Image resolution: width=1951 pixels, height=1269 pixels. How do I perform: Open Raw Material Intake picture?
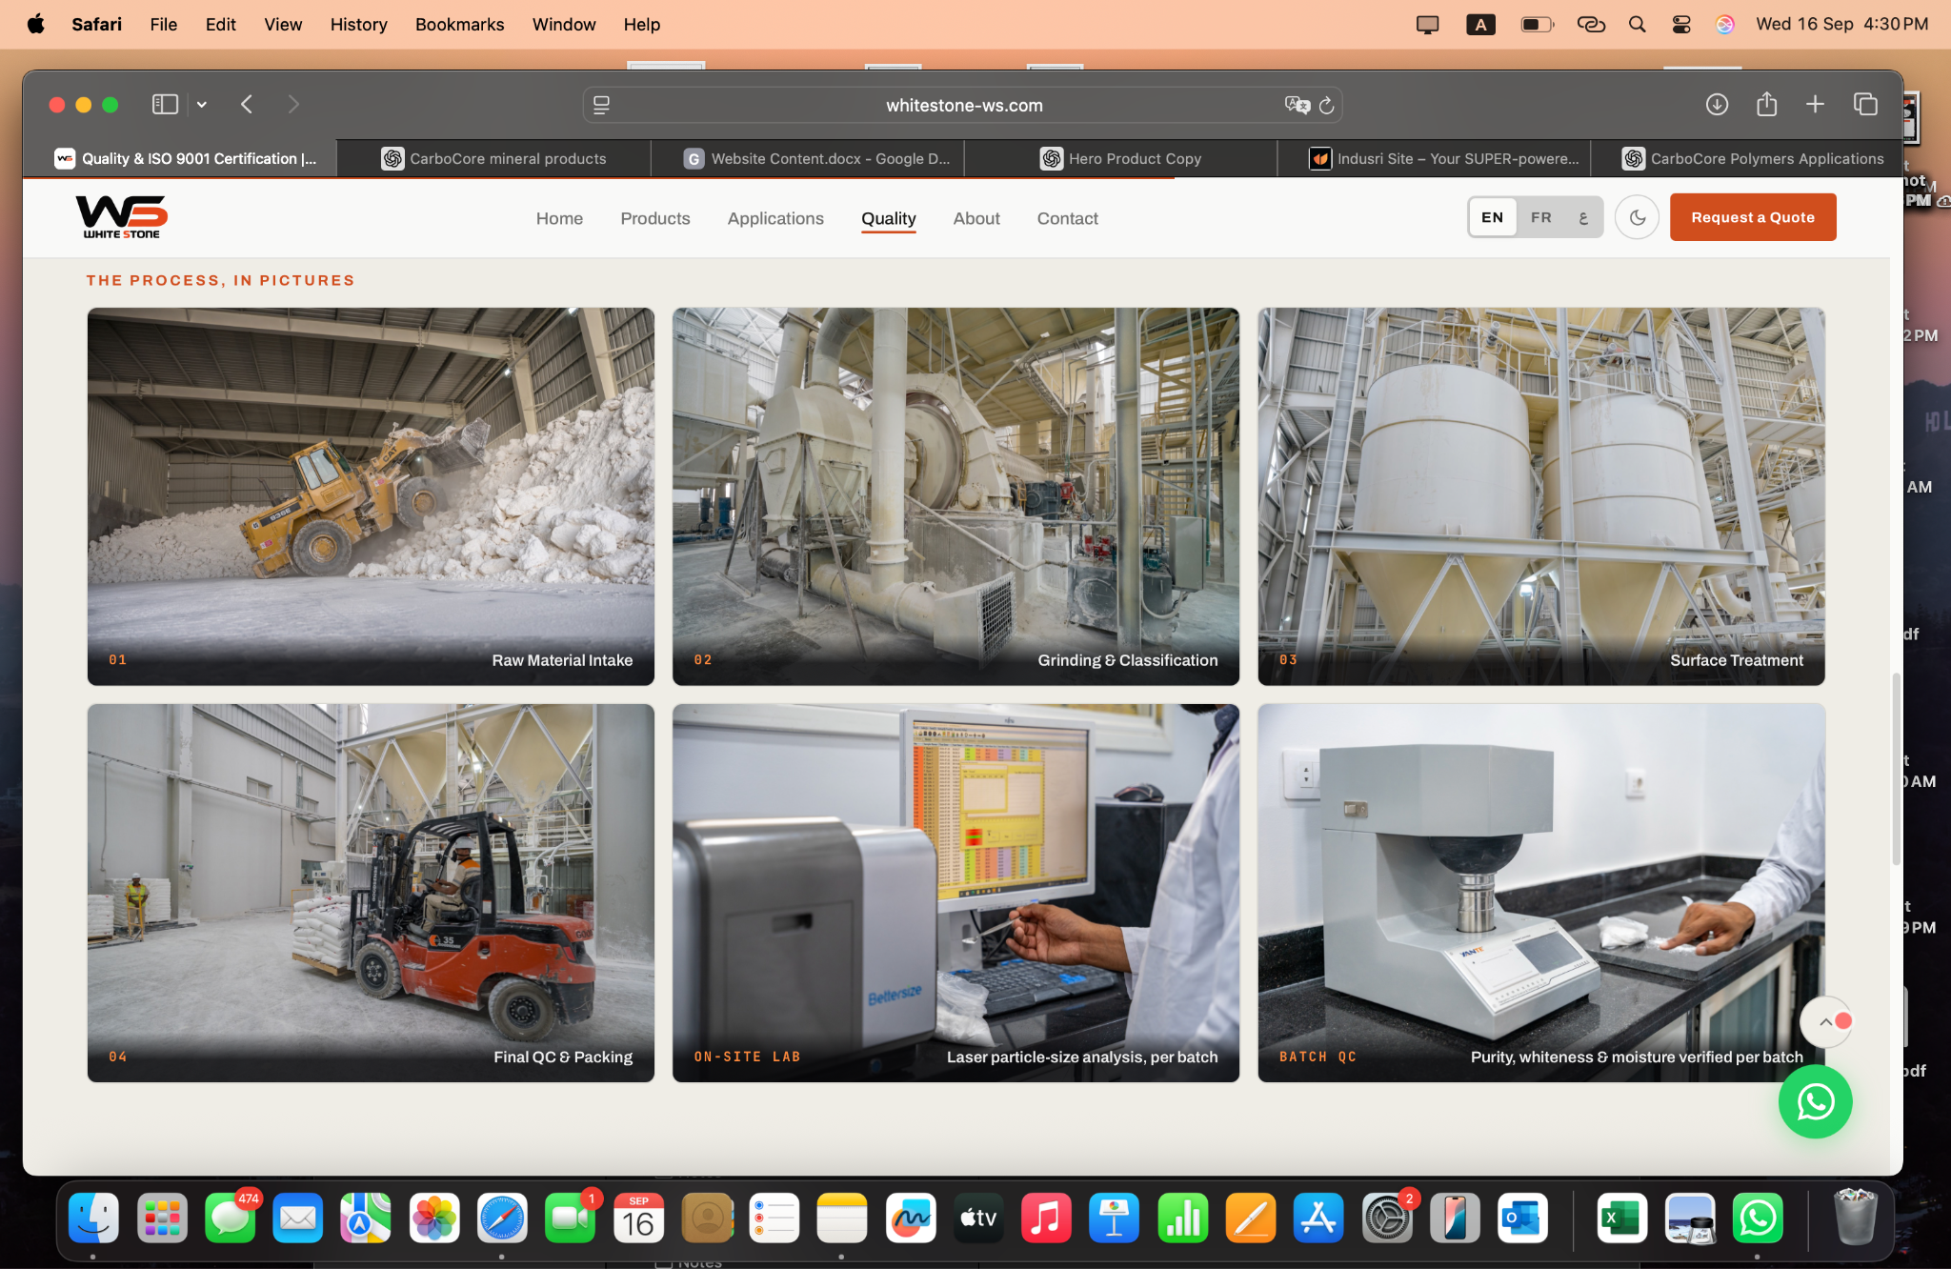click(371, 496)
